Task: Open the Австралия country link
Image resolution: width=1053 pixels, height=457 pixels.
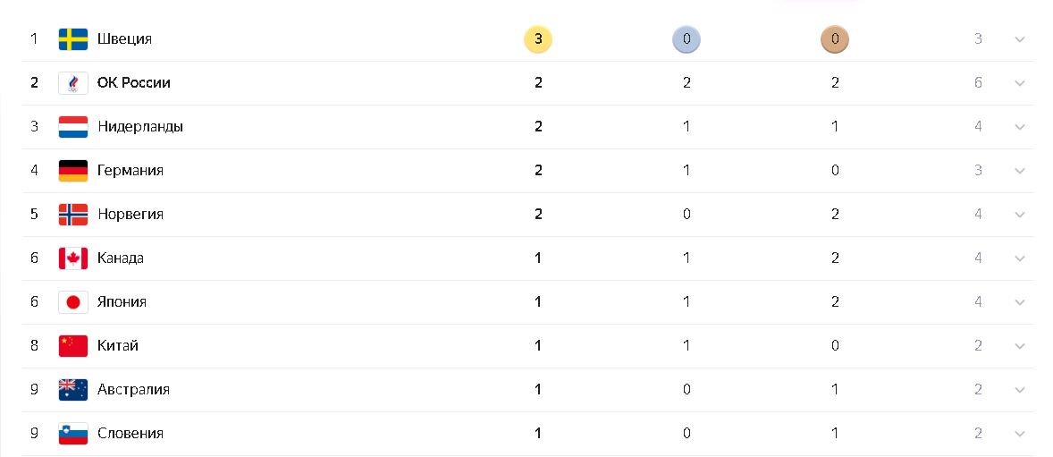Action: [x=134, y=390]
